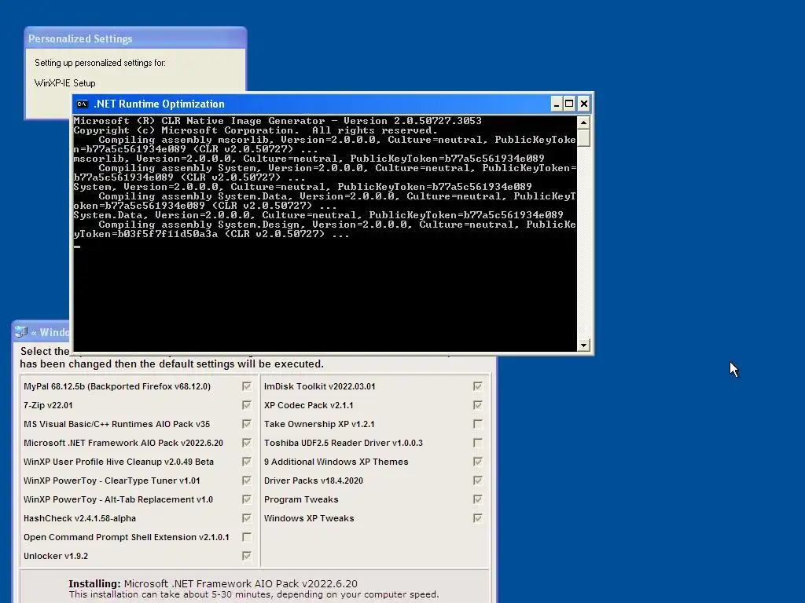Click the 'Microsoft (R) CLR Native Image Generator' console line
The height and width of the screenshot is (603, 805).
click(x=278, y=121)
